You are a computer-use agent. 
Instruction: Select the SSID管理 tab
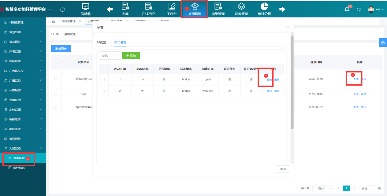click(x=120, y=42)
